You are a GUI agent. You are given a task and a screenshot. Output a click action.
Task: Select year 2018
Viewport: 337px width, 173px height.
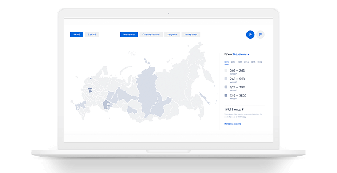[x=233, y=62]
